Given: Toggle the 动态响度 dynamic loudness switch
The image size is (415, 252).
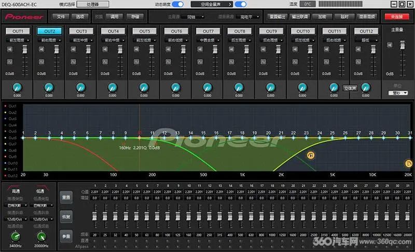Looking at the screenshot, I should point(177,4).
